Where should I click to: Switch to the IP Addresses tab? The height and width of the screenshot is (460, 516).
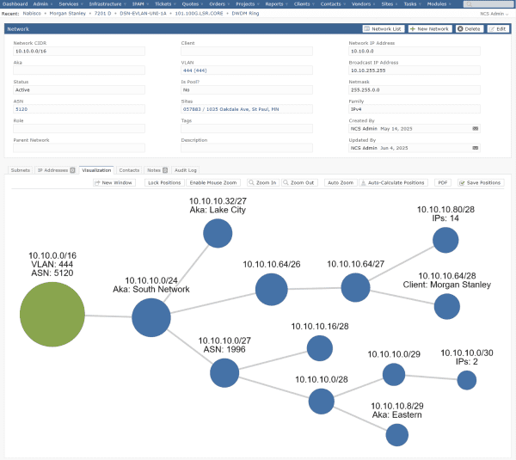pyautogui.click(x=56, y=170)
